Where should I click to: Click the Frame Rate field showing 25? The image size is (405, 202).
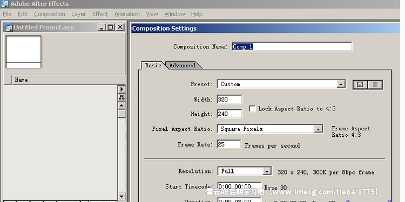229,144
